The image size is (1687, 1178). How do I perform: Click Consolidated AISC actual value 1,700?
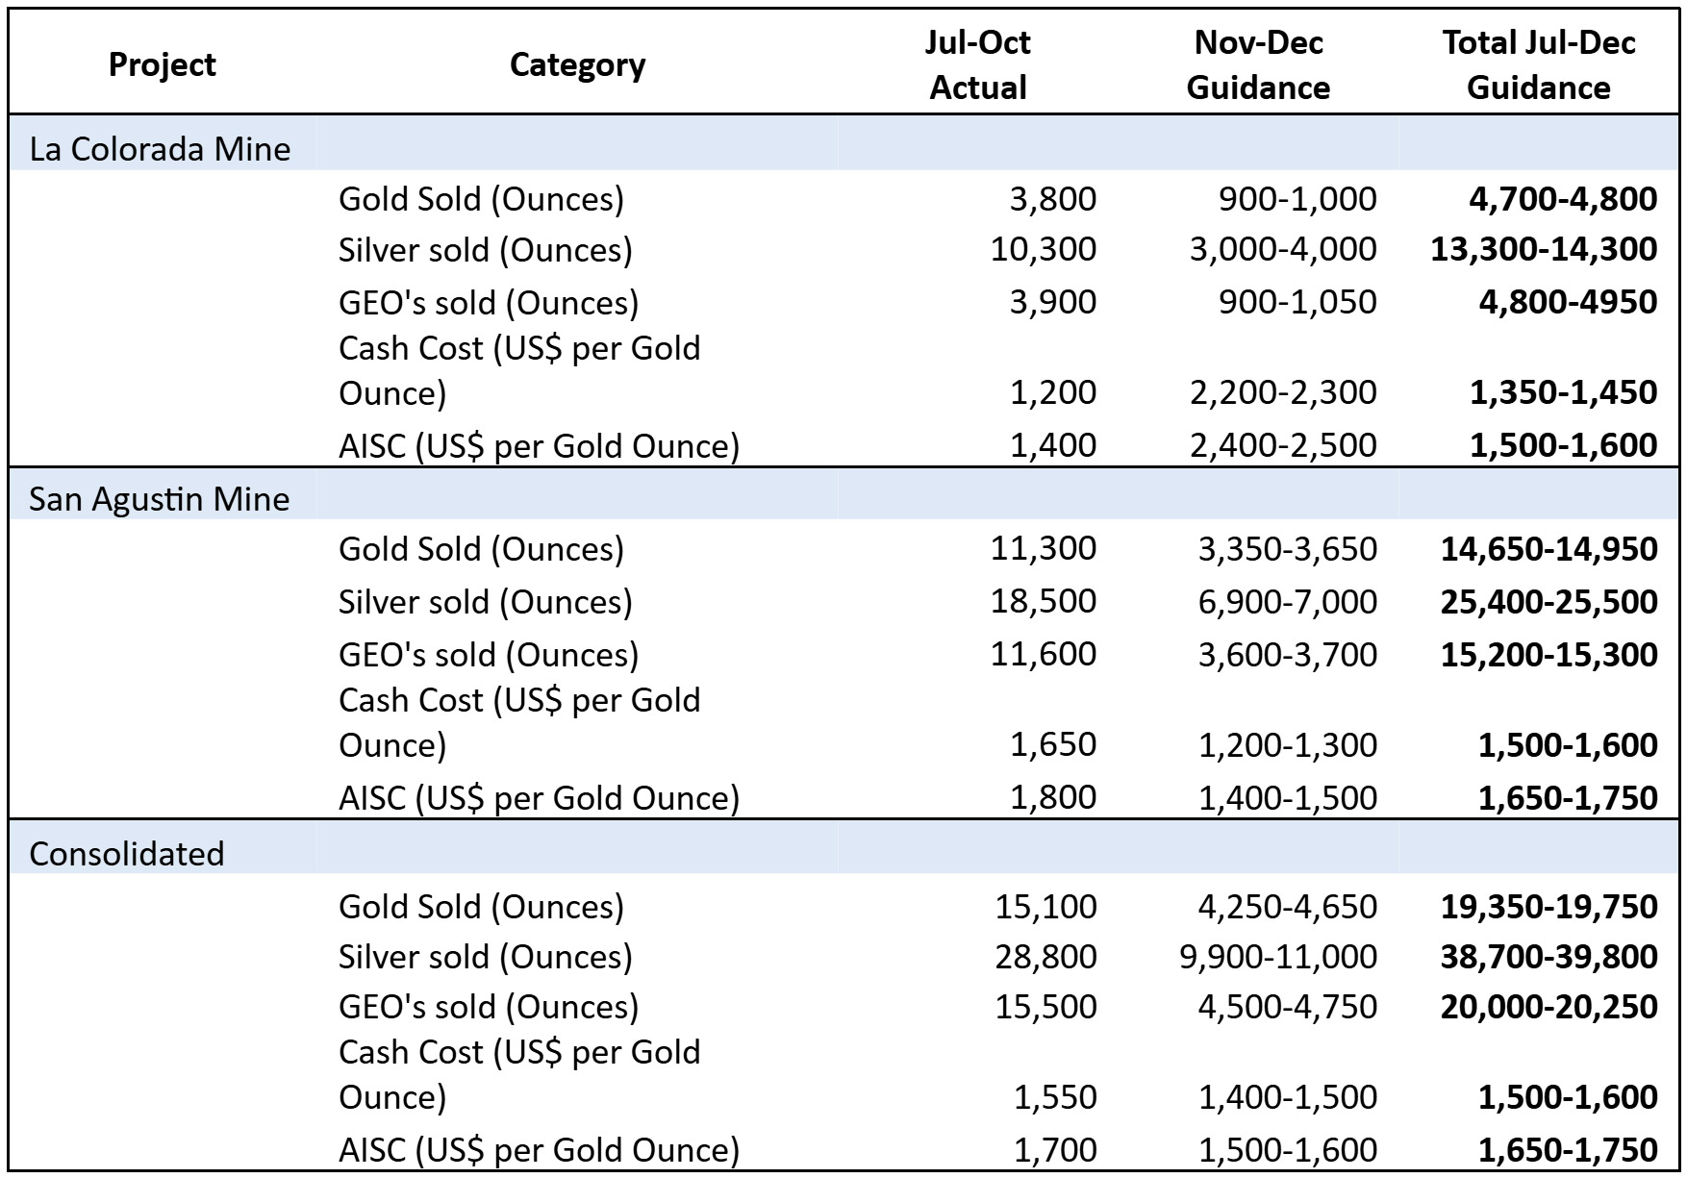(x=1055, y=1149)
